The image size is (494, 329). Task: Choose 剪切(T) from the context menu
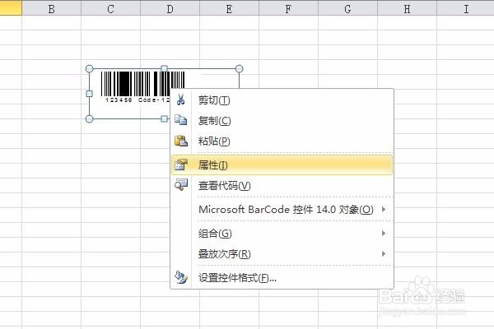(282, 100)
